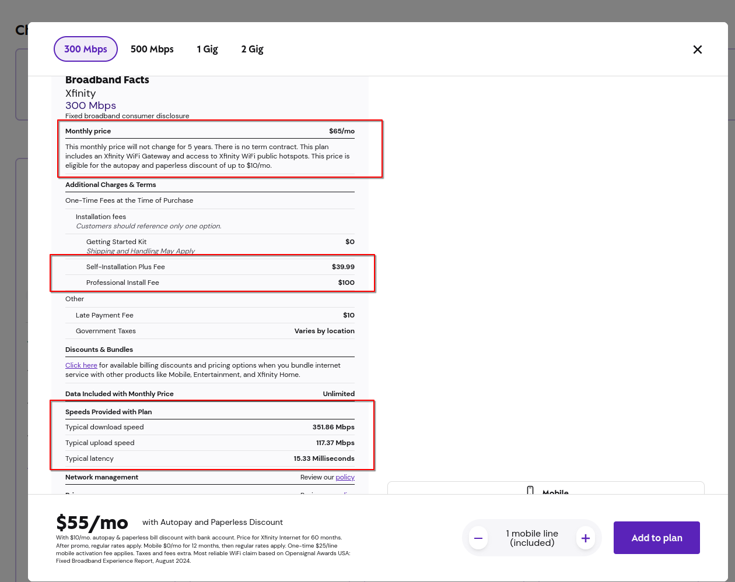Click the Data Included with Monthly Price label

click(120, 394)
